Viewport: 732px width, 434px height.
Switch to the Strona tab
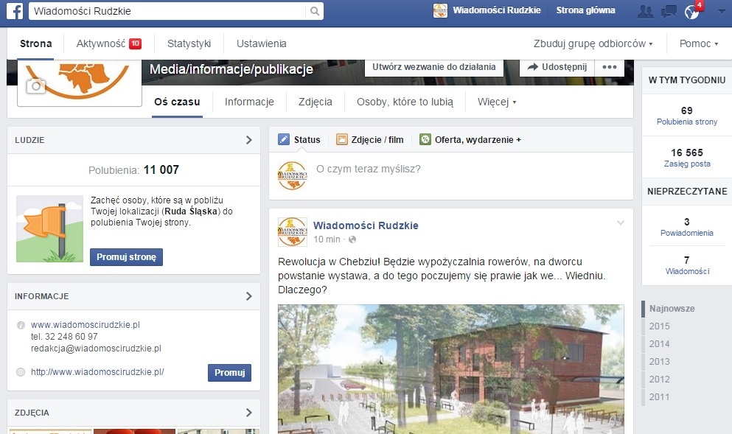[x=35, y=43]
